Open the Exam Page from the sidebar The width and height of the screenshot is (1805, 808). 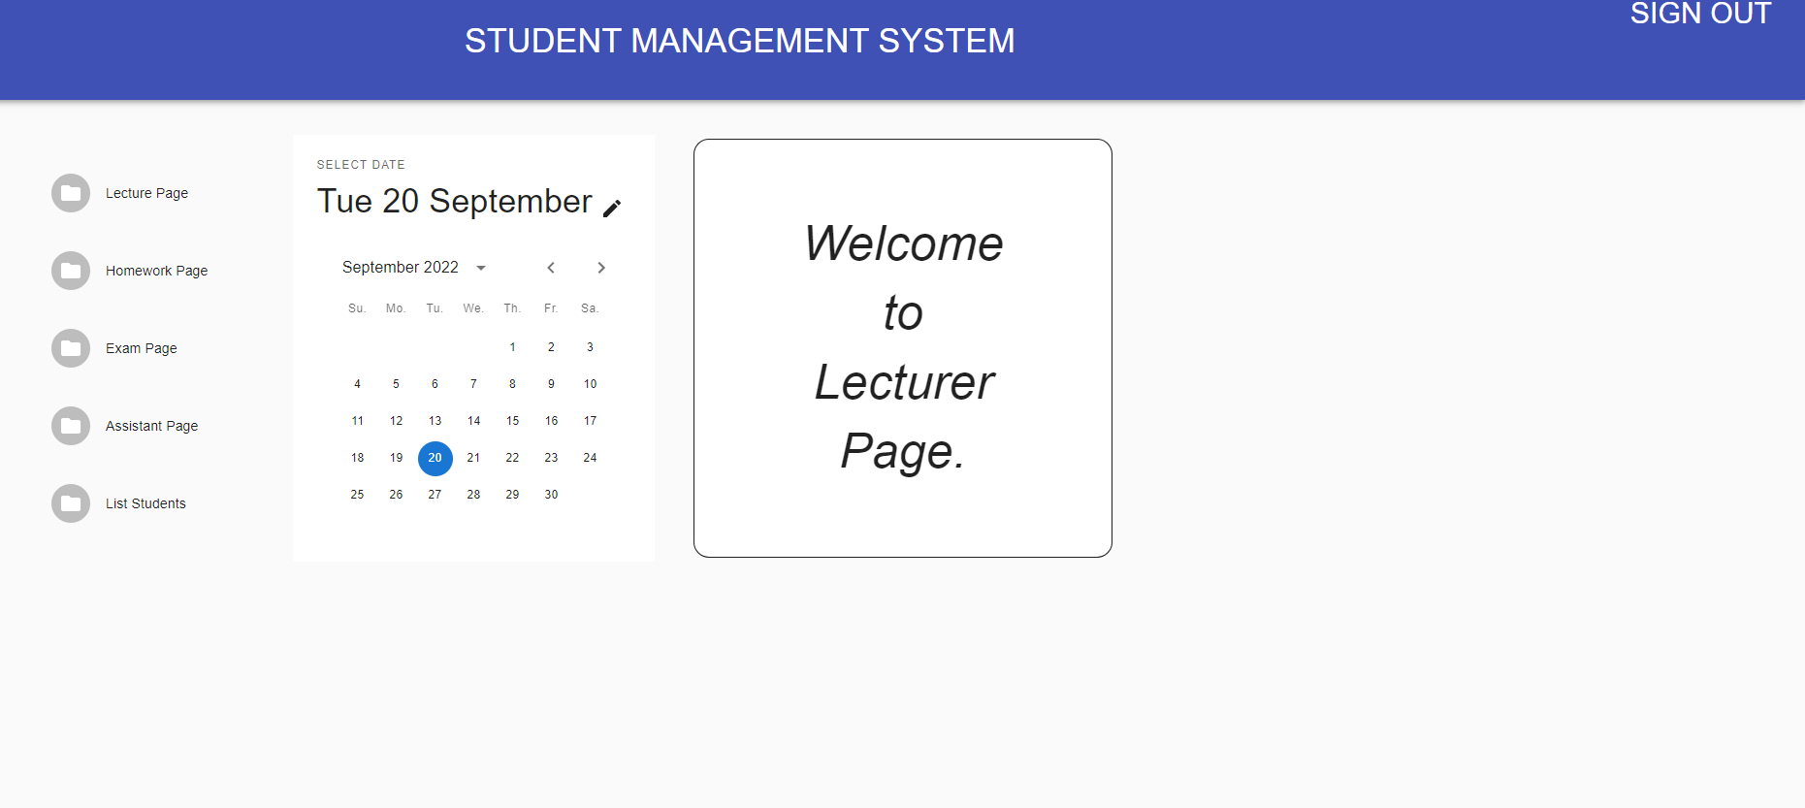[141, 347]
